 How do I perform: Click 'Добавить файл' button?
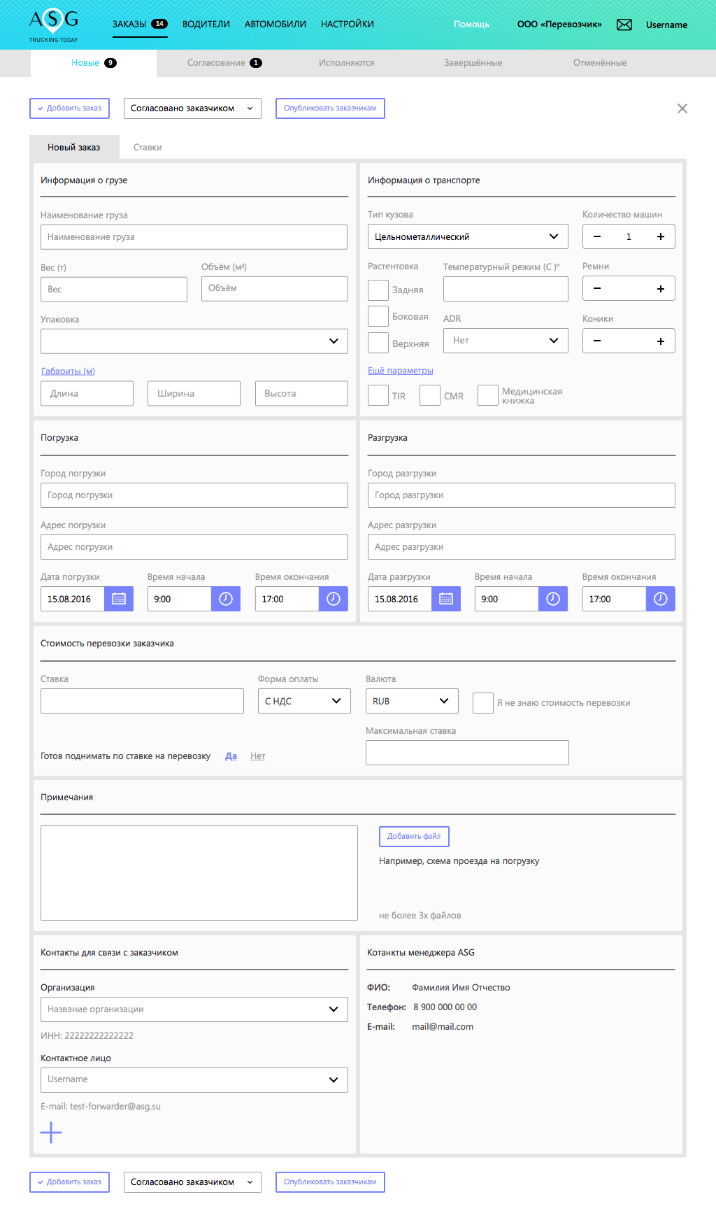click(414, 837)
